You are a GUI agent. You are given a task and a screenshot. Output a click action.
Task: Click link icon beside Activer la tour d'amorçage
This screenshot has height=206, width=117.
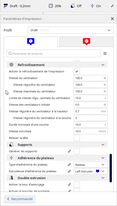click(x=69, y=185)
